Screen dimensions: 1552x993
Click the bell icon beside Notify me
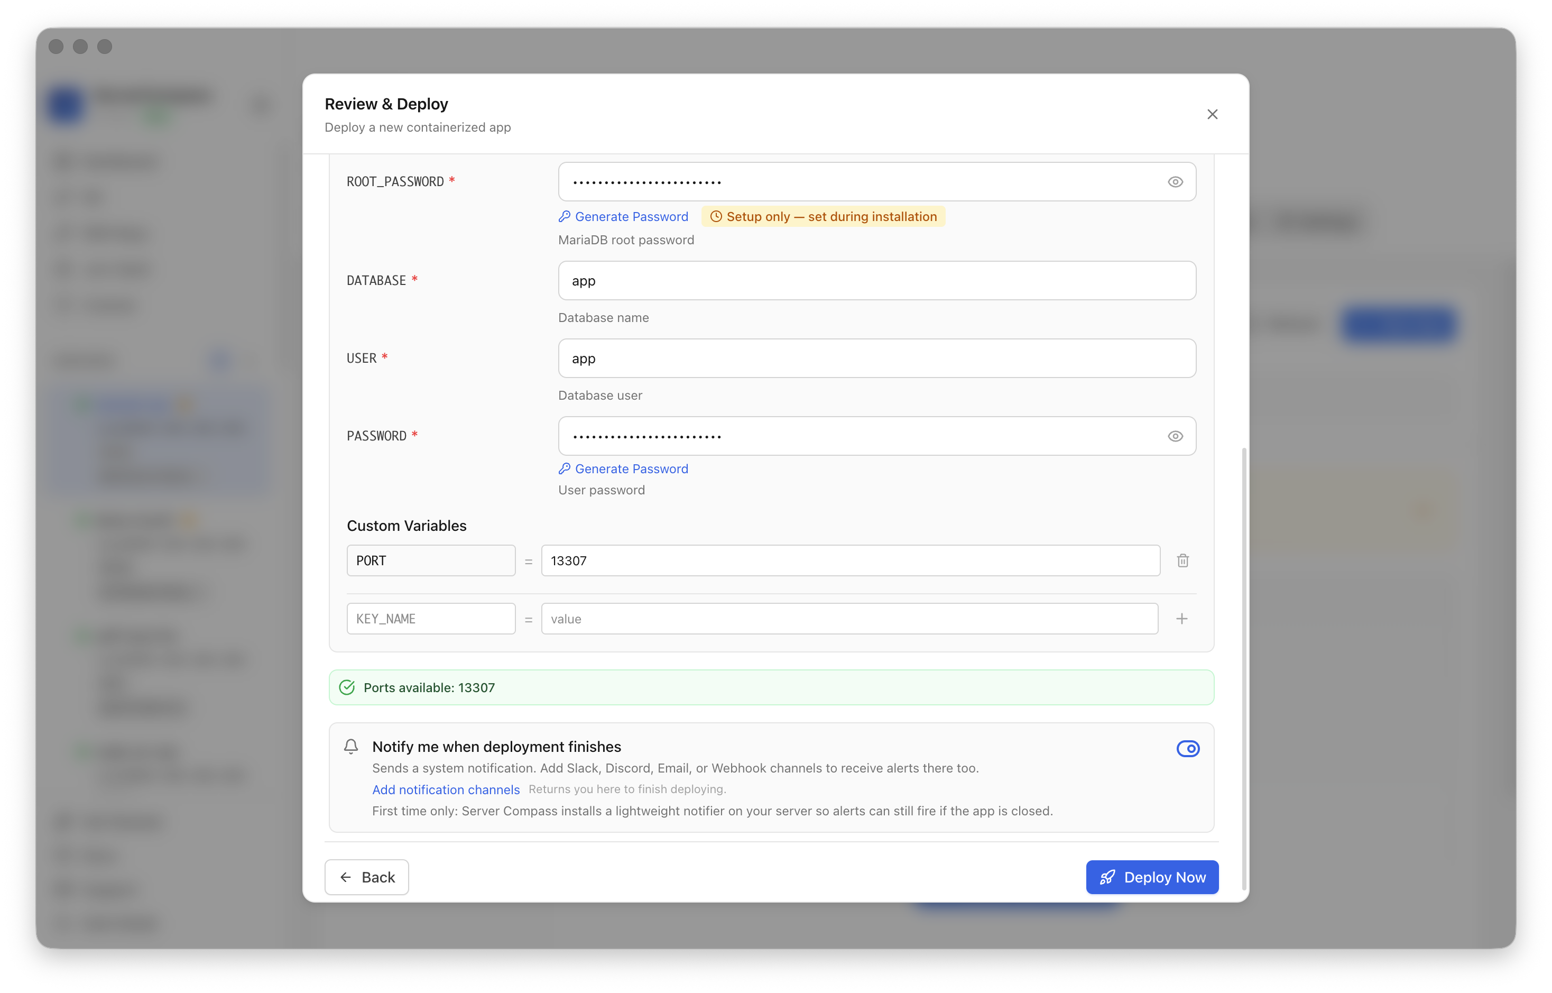pos(350,747)
